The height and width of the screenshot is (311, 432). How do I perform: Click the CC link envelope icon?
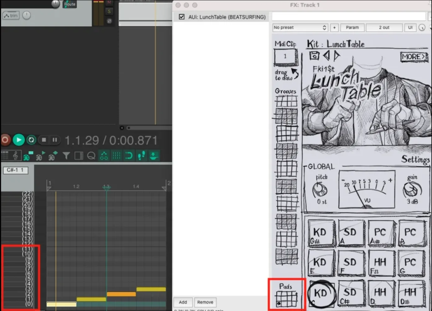104,155
